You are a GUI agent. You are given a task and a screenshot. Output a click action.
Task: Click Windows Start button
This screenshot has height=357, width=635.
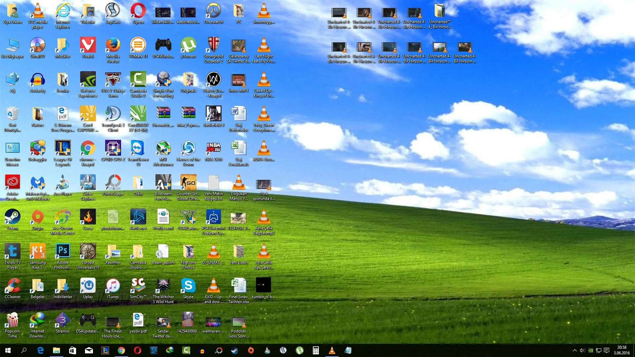tap(7, 350)
